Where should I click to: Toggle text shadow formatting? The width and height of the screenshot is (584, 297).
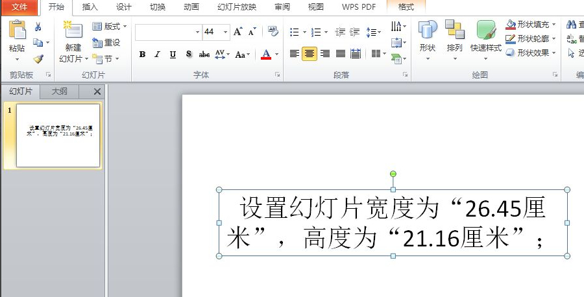(188, 54)
